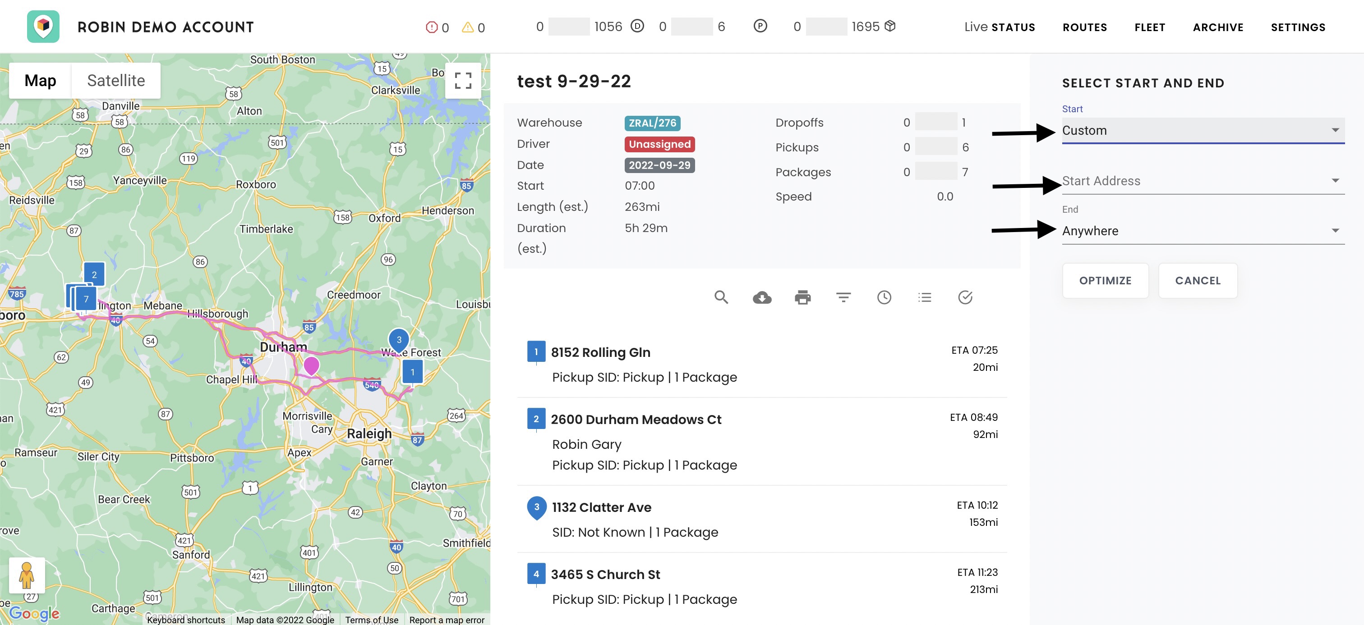Open the Fleet menu item

point(1150,27)
